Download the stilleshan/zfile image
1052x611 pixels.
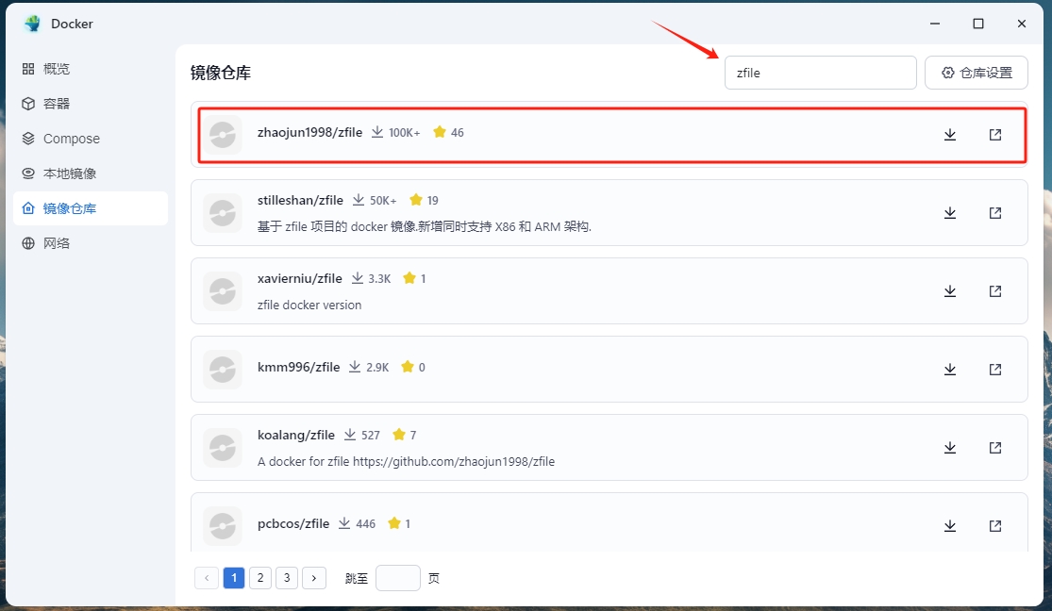(x=950, y=212)
